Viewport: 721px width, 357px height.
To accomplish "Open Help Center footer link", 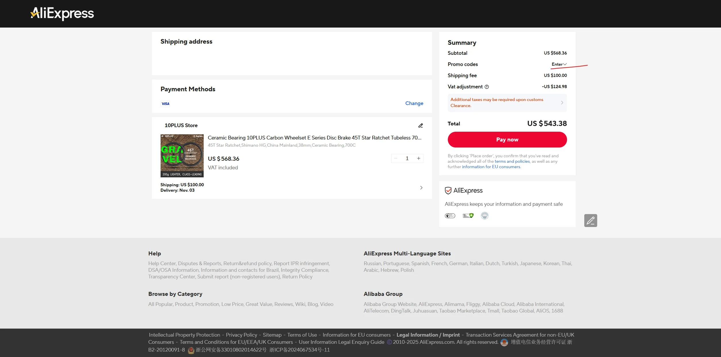I will coord(162,263).
